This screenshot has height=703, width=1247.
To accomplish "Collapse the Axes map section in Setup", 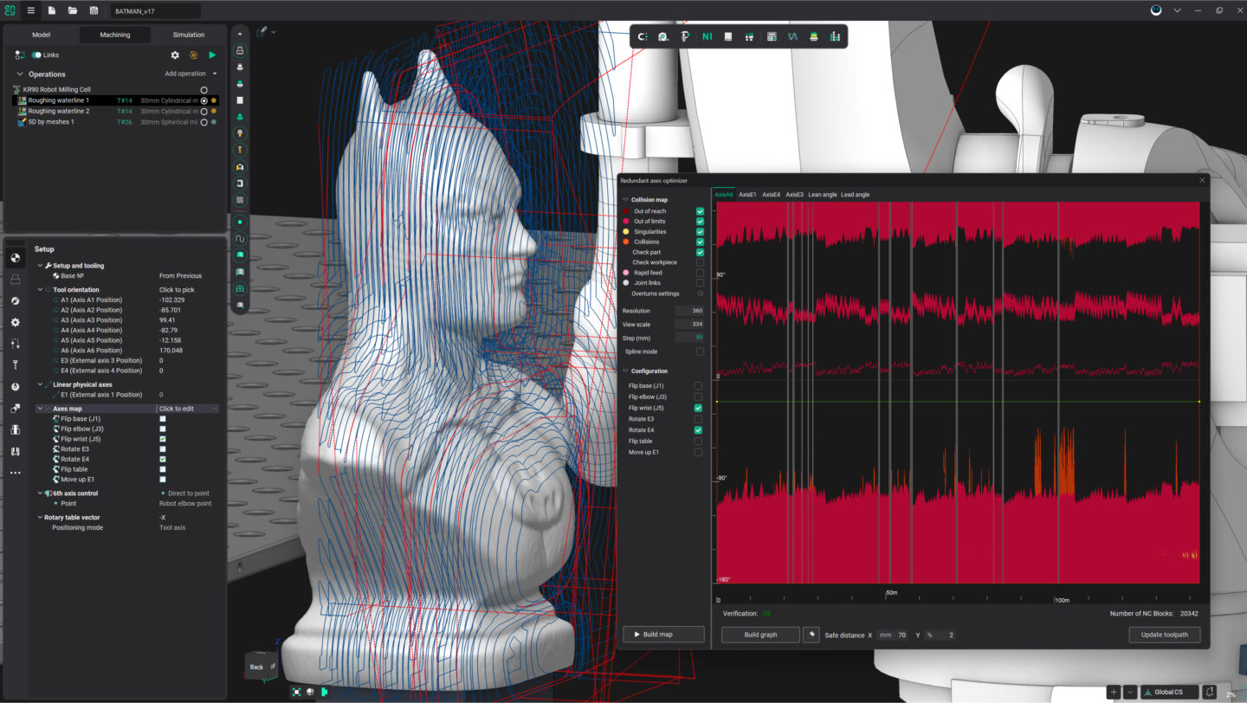I will (40, 408).
